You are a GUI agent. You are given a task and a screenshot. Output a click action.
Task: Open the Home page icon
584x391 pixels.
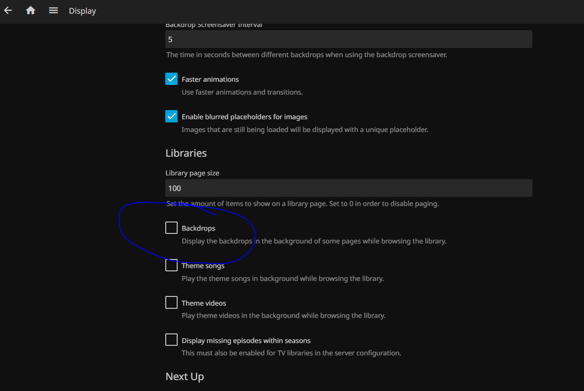point(31,11)
